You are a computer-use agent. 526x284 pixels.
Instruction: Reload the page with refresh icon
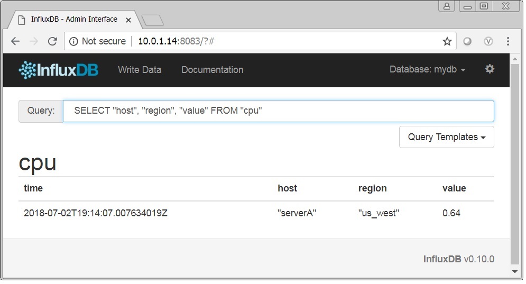coord(52,41)
